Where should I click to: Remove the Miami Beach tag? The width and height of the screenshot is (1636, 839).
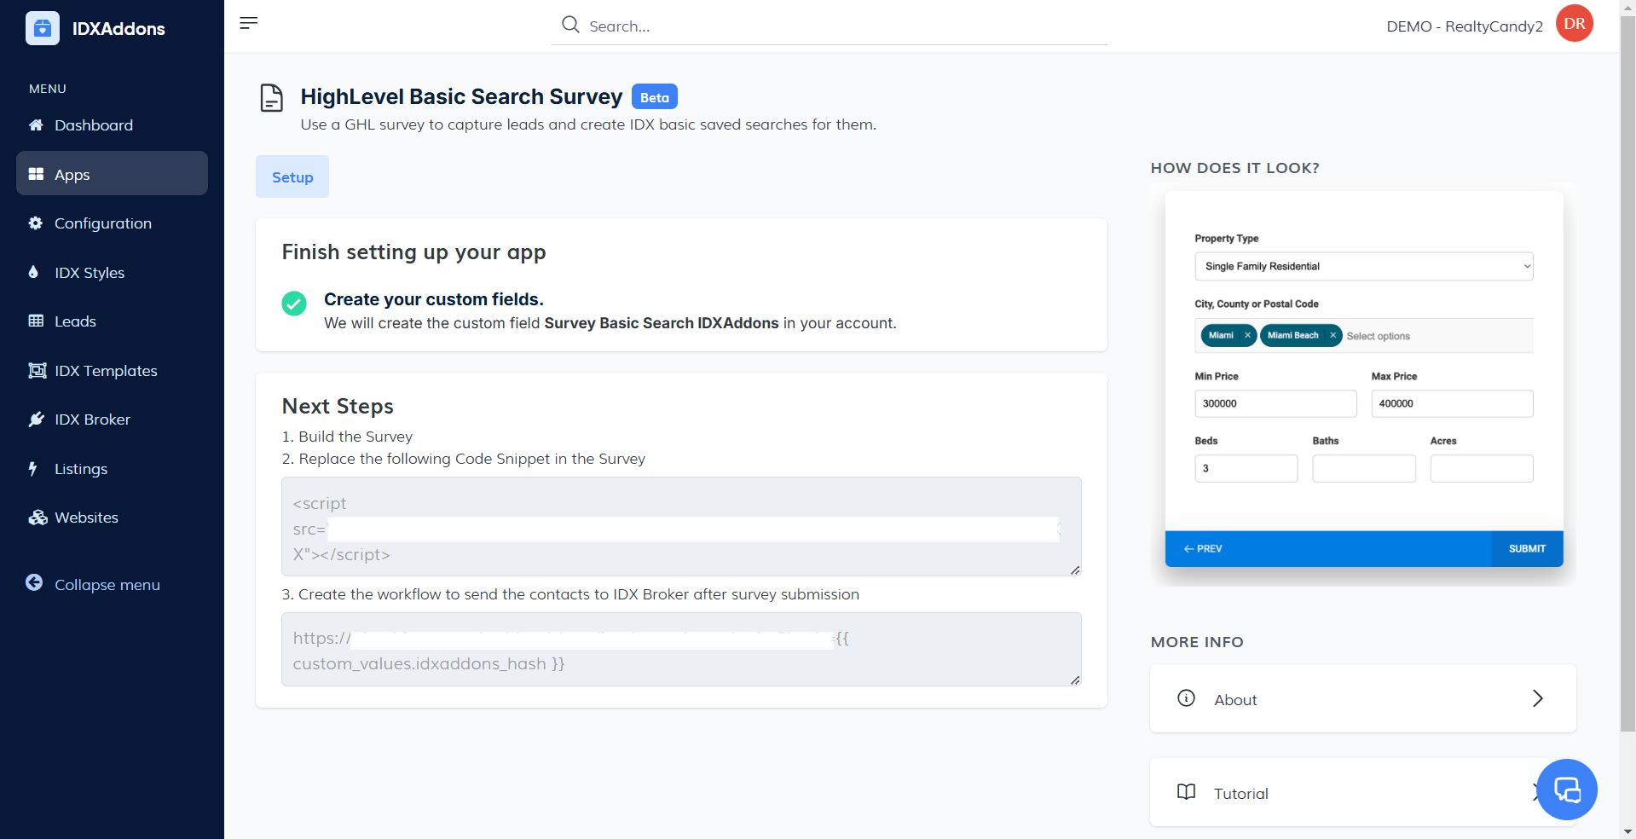coord(1333,335)
